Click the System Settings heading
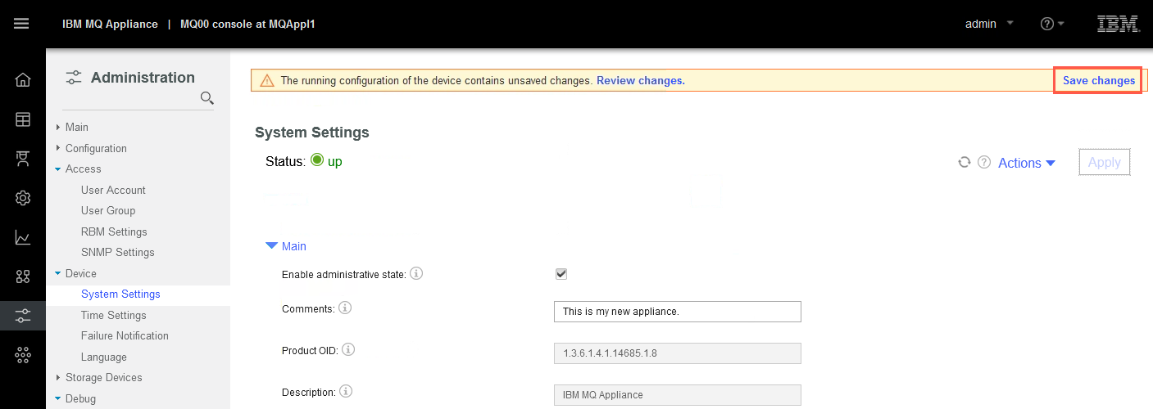This screenshot has height=409, width=1153. tap(312, 132)
